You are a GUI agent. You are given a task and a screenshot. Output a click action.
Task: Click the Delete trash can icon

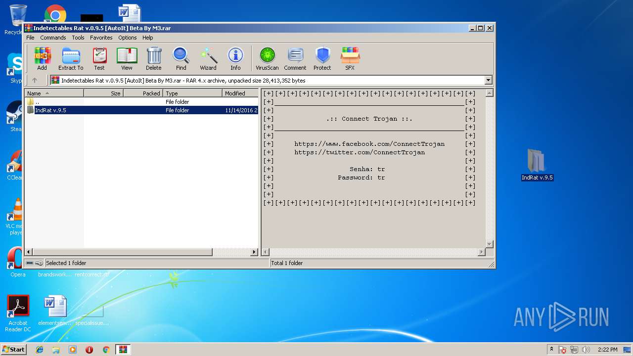[x=154, y=59]
